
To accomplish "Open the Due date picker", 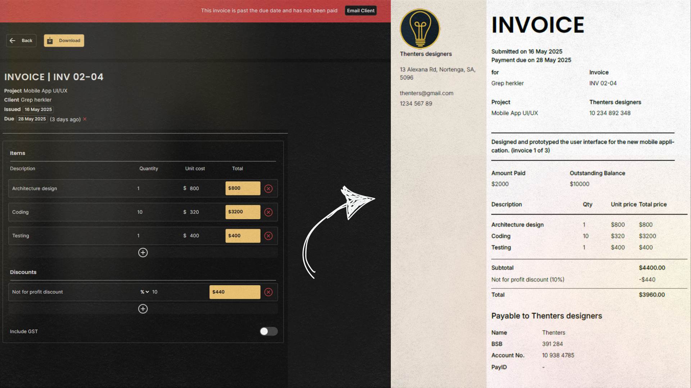I will point(32,119).
